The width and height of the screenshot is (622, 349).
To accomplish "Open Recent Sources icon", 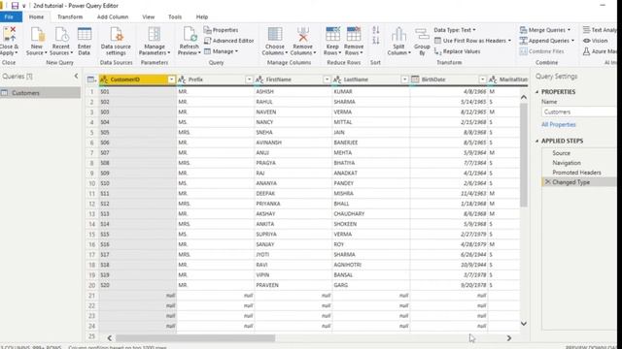I will point(61,35).
